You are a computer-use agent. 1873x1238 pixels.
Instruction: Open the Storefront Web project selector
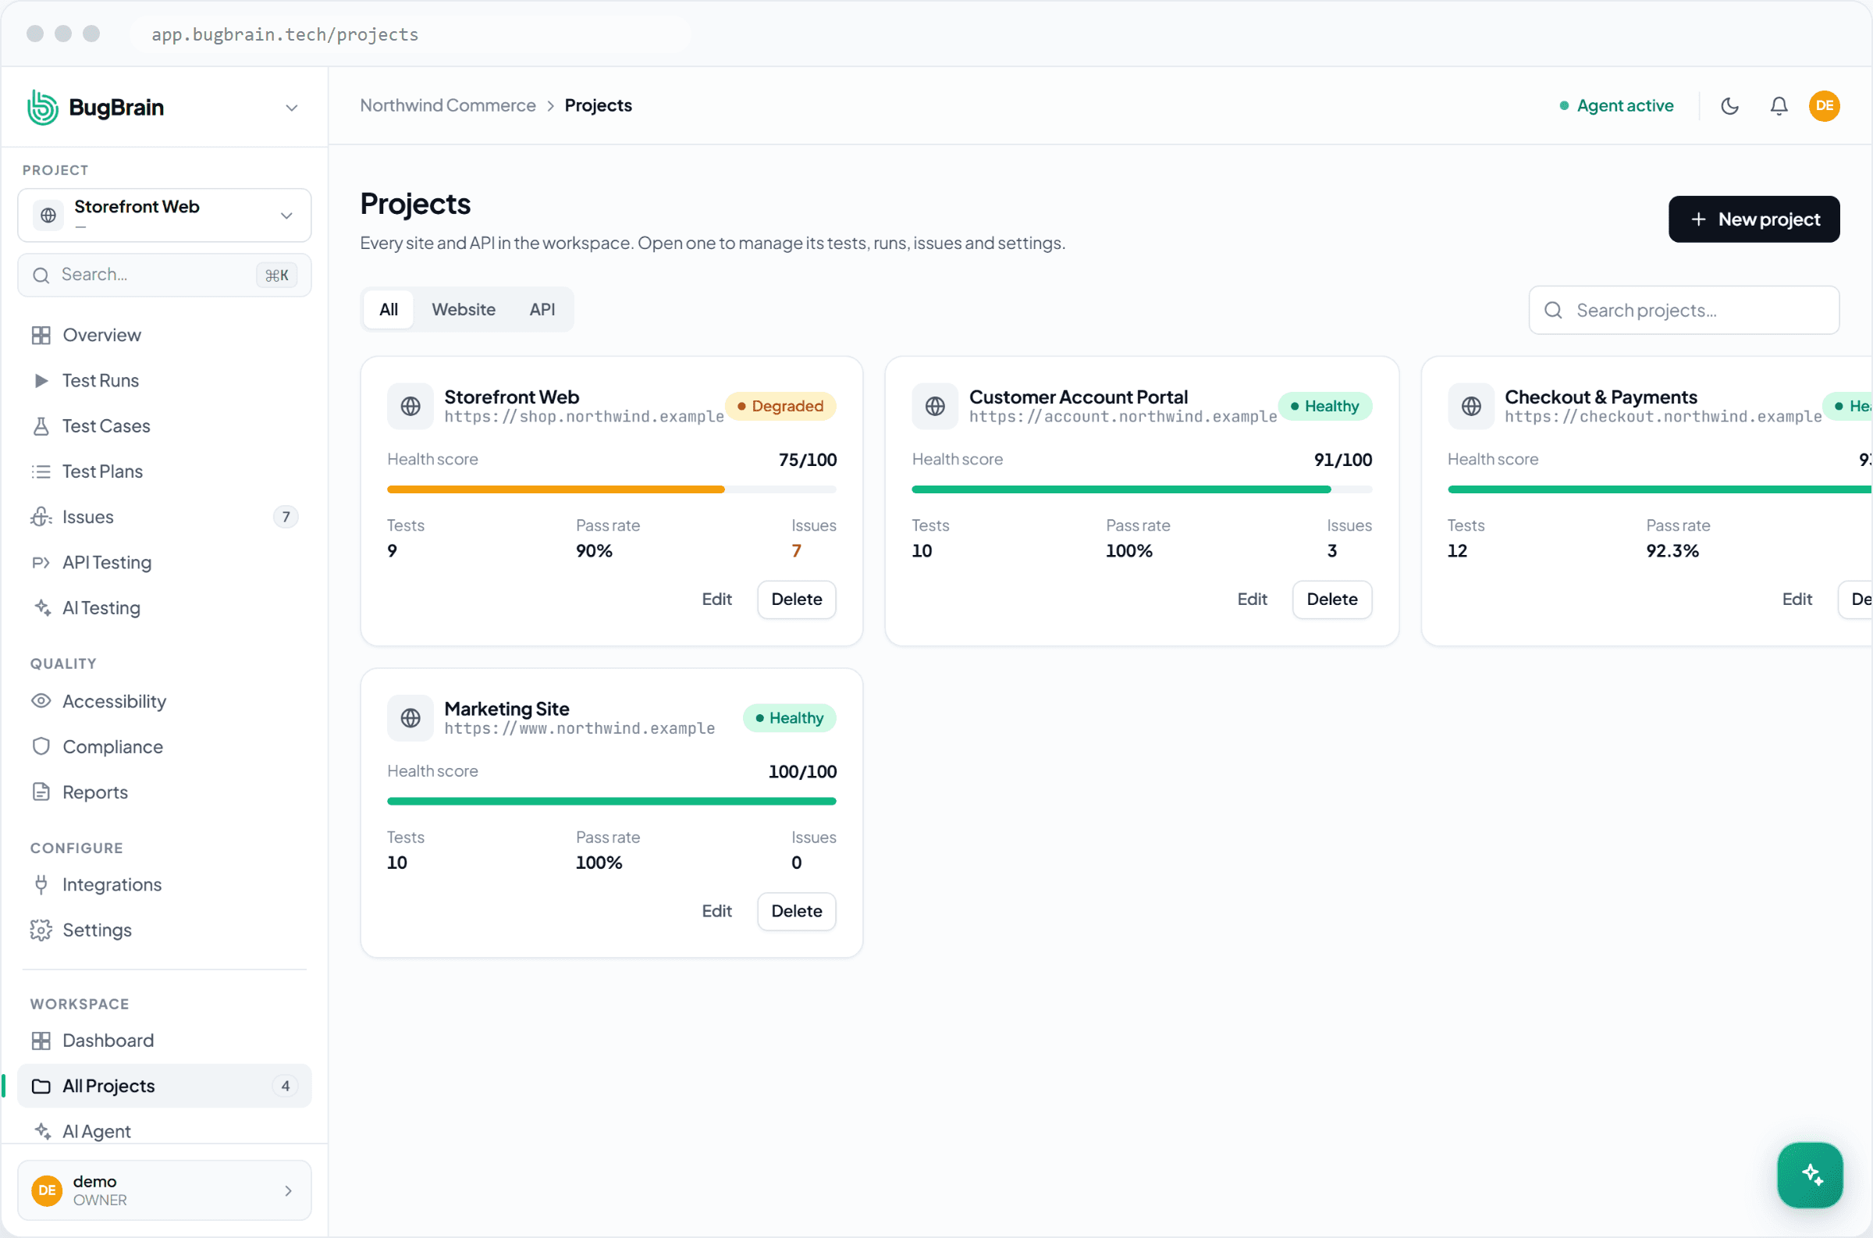164,215
